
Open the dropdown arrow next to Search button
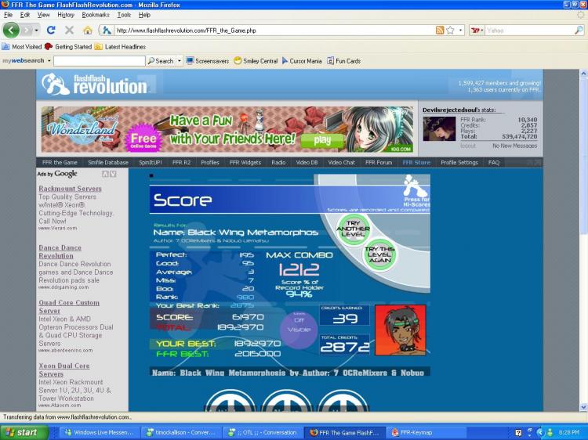180,60
